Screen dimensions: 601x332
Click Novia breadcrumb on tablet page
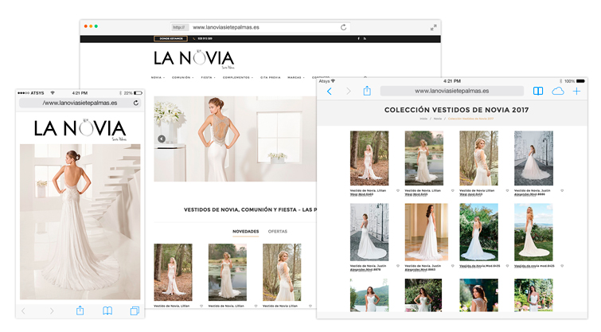pyautogui.click(x=438, y=119)
